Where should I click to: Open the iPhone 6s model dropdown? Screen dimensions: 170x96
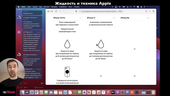coord(135,18)
